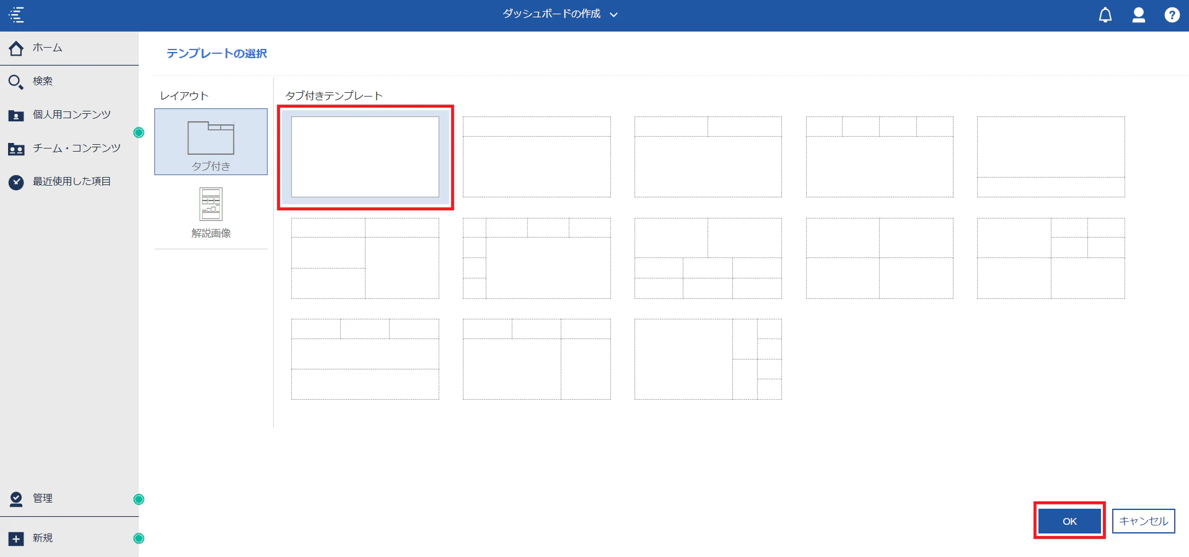Choose the four-quadrant template
This screenshot has width=1189, height=557.
(880, 258)
